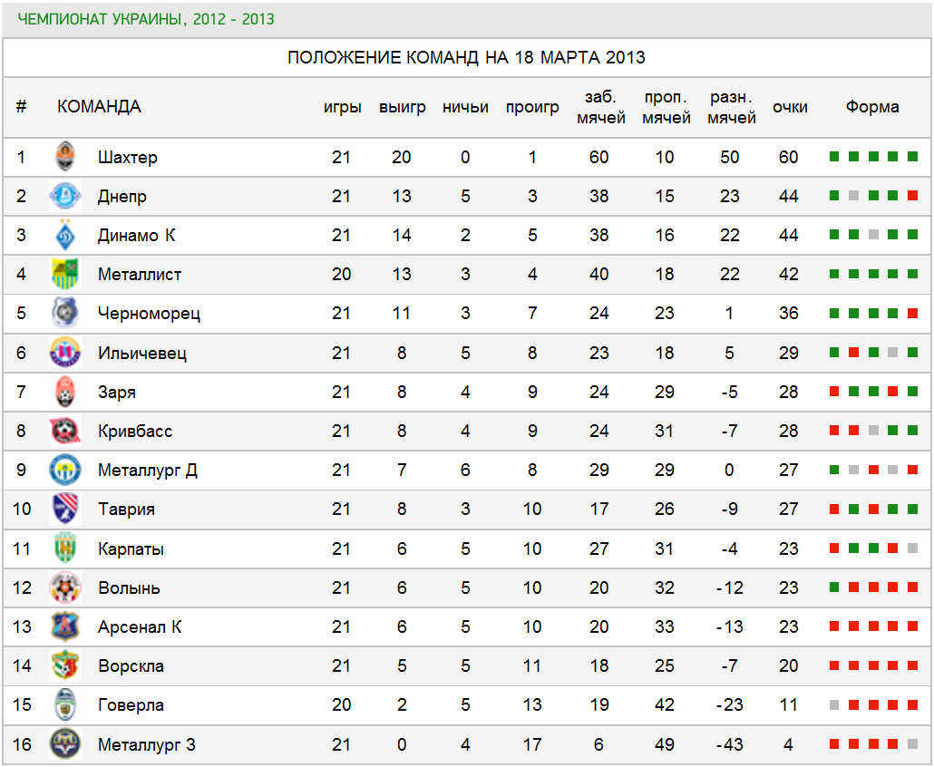The width and height of the screenshot is (934, 767).
Task: Click the Динамо К club emblem
Action: click(65, 236)
